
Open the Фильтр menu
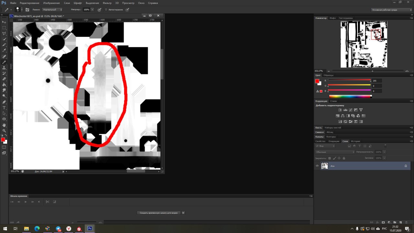coord(107,3)
